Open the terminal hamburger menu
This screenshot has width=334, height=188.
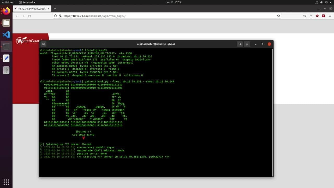pyautogui.click(x=247, y=44)
